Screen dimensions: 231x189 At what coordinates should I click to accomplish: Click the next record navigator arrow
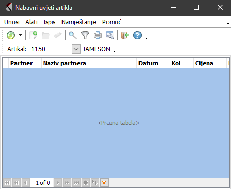coord(58,183)
